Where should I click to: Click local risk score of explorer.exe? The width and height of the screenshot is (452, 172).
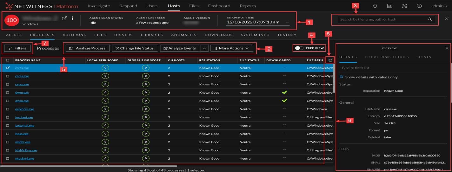[105, 109]
